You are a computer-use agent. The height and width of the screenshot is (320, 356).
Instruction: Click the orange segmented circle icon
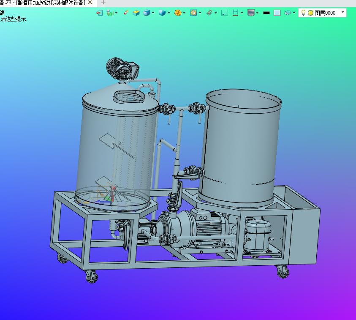178,13
